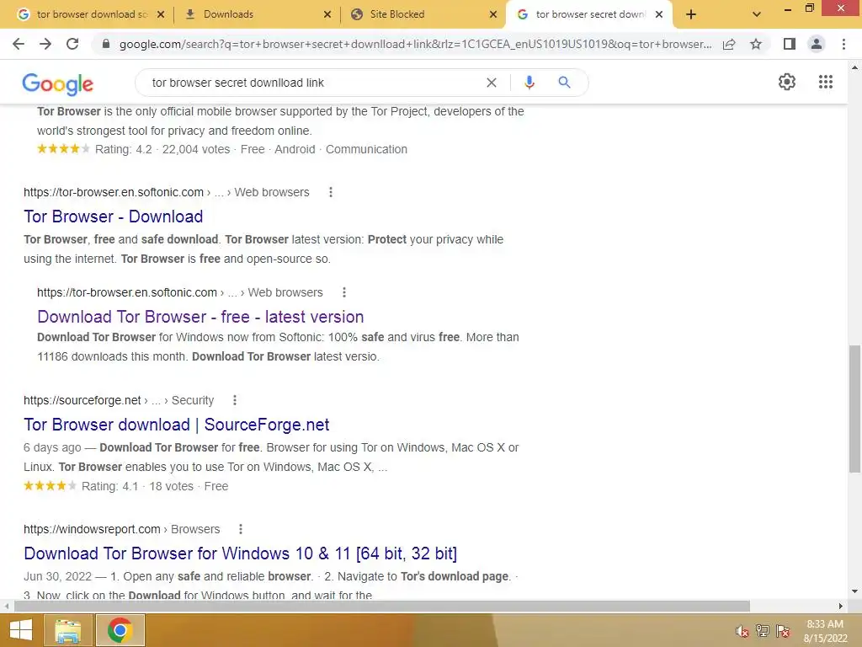This screenshot has height=647, width=862.
Task: Open File Explorer from taskbar
Action: [67, 630]
